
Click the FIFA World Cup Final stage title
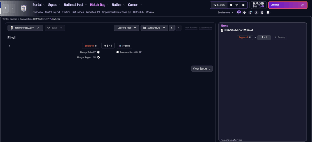coord(238,30)
